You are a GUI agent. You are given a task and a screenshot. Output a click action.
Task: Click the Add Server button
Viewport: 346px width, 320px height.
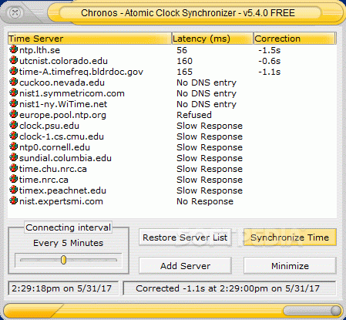coord(185,266)
